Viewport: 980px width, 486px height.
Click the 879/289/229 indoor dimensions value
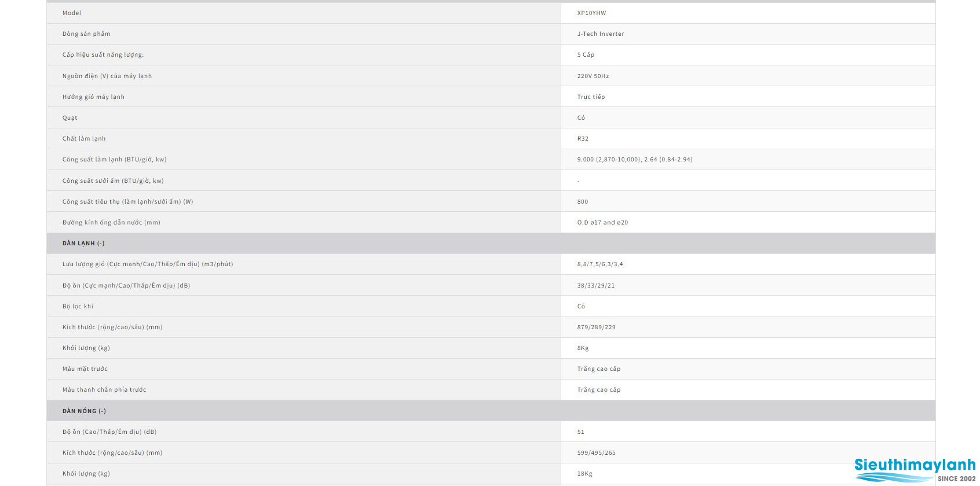[597, 327]
